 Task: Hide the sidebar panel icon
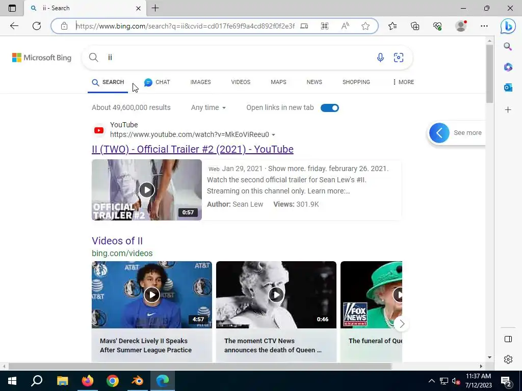[508, 339]
